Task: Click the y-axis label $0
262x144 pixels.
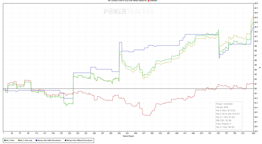Action: click(256, 88)
